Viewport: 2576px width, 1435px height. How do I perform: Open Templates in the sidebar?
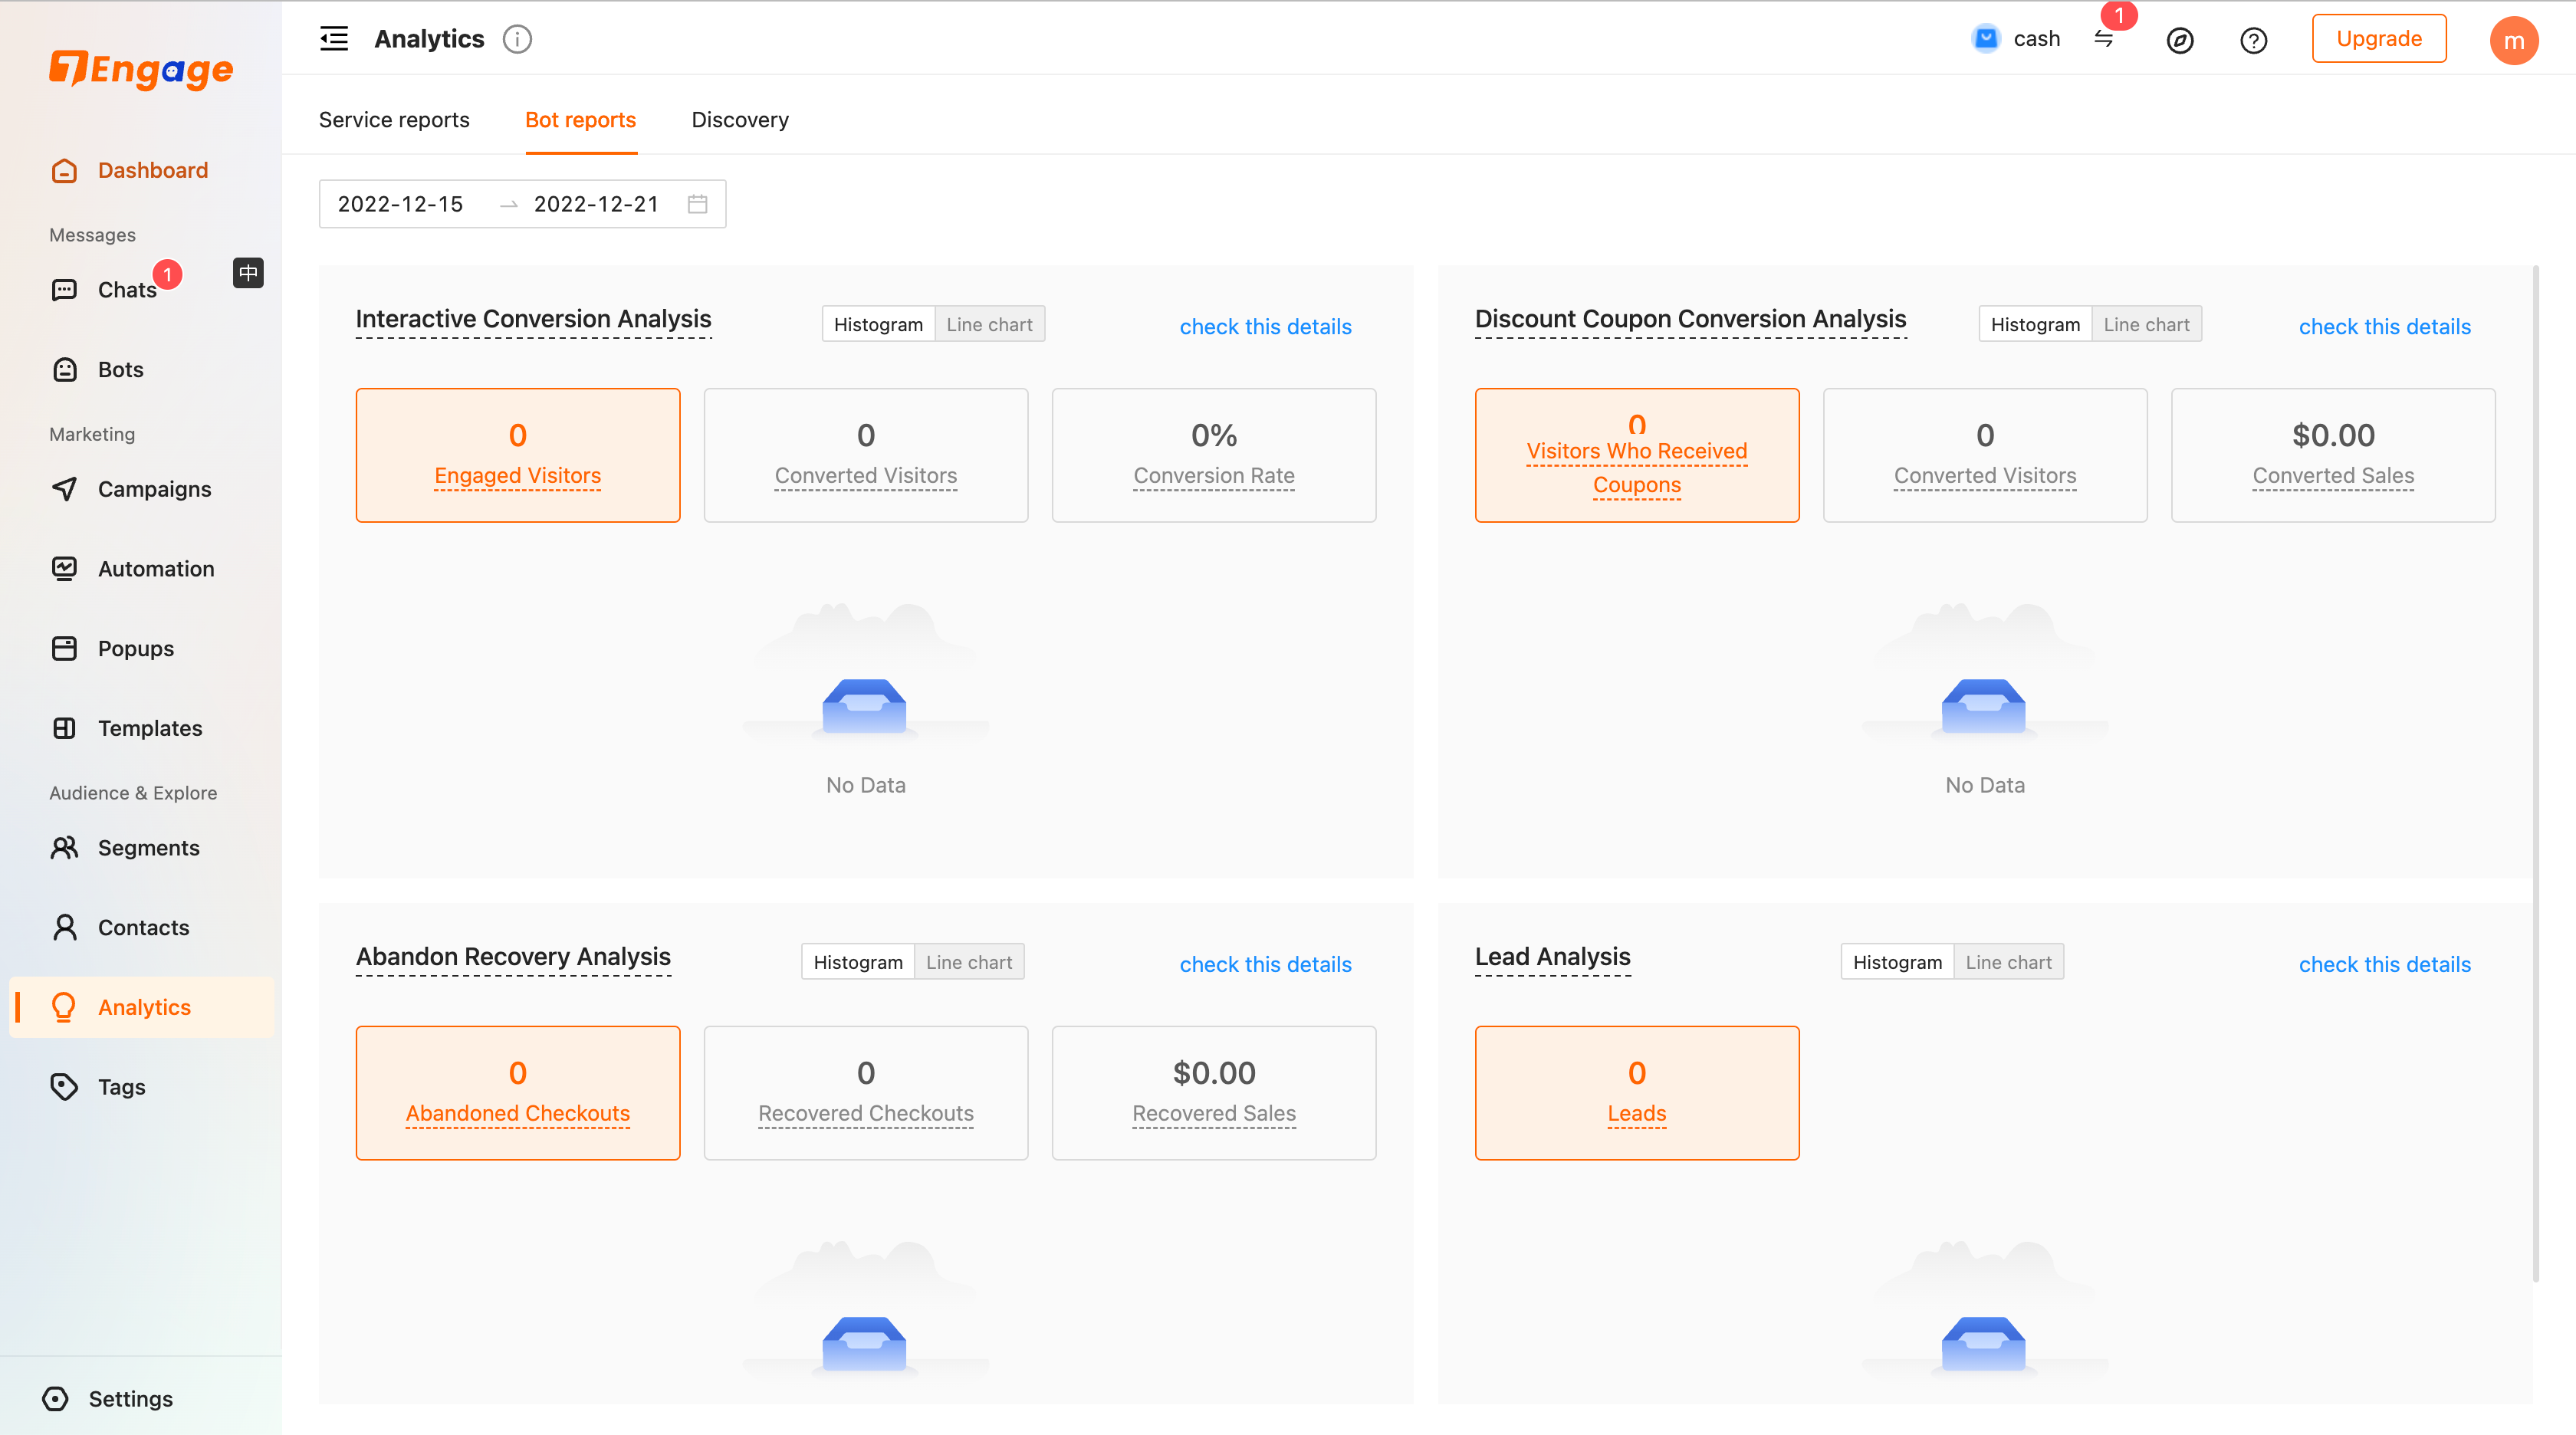tap(141, 728)
